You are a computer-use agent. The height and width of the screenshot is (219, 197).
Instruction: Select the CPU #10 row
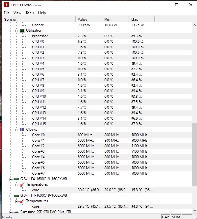coord(112,97)
